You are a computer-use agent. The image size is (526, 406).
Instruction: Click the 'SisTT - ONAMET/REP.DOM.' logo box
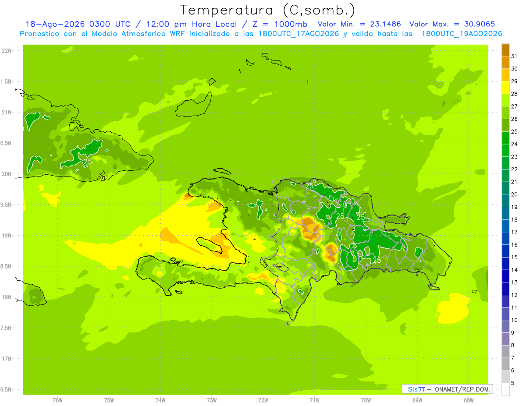447,389
